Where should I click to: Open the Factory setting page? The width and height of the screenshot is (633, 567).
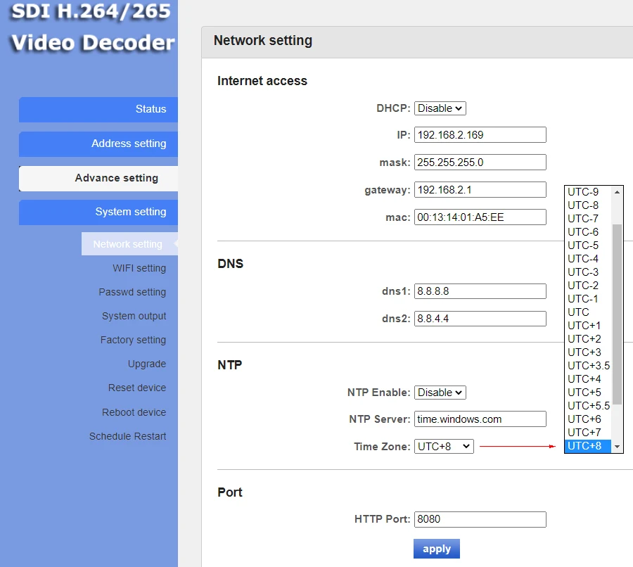coord(133,340)
